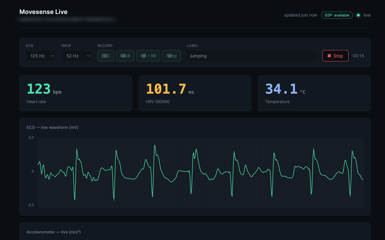The height and width of the screenshot is (240, 385).
Task: Click the RECORD section label
Action: 105,46
